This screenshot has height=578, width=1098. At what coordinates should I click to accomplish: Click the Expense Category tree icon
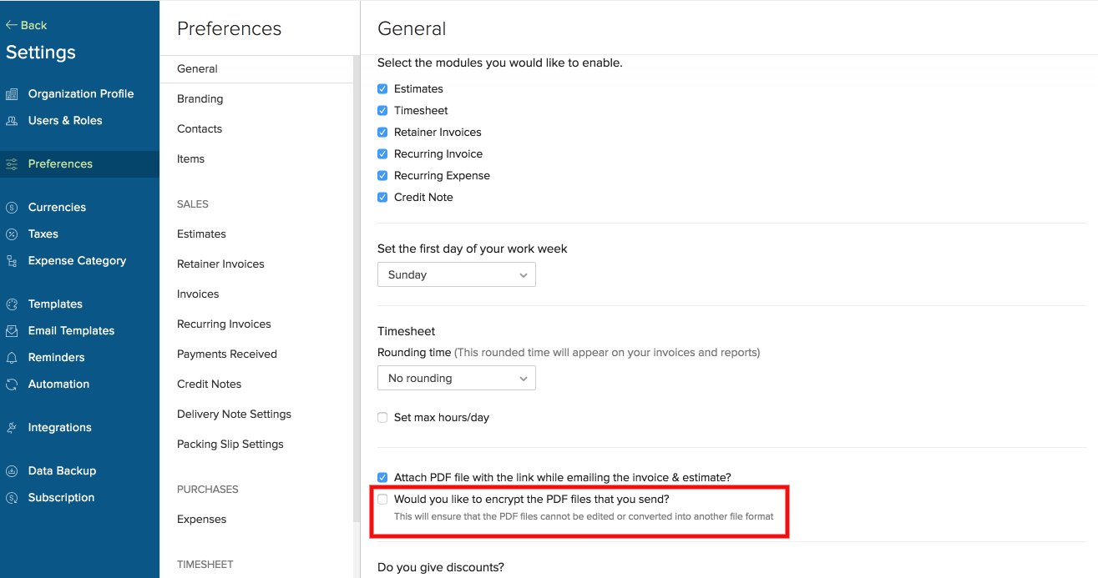click(12, 261)
